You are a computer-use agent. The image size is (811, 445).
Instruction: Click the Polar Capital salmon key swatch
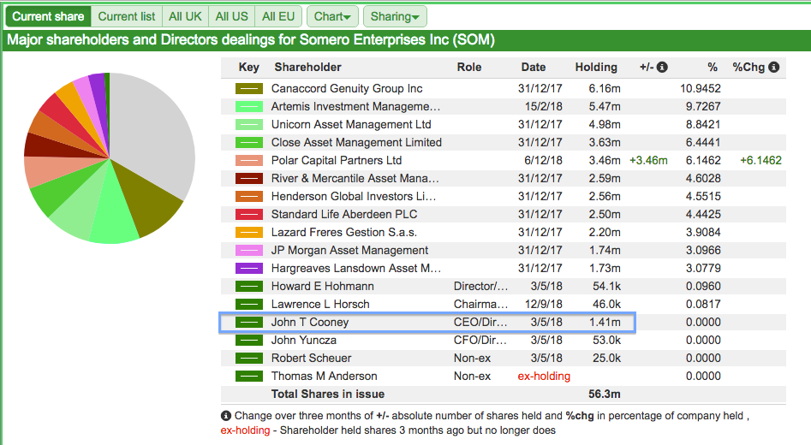[249, 161]
